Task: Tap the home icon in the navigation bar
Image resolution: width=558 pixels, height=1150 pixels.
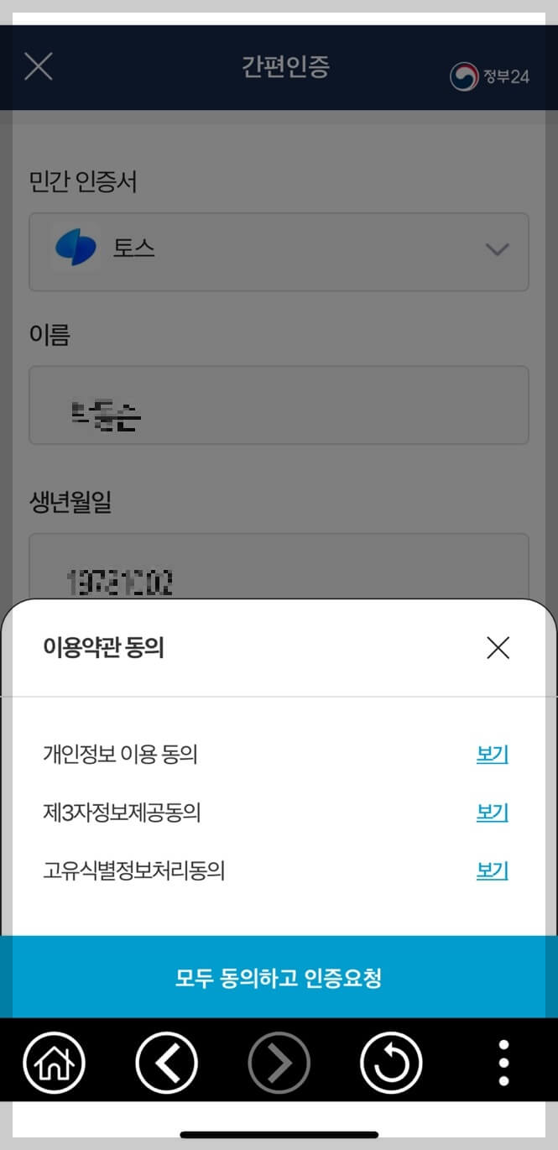Action: [54, 1061]
